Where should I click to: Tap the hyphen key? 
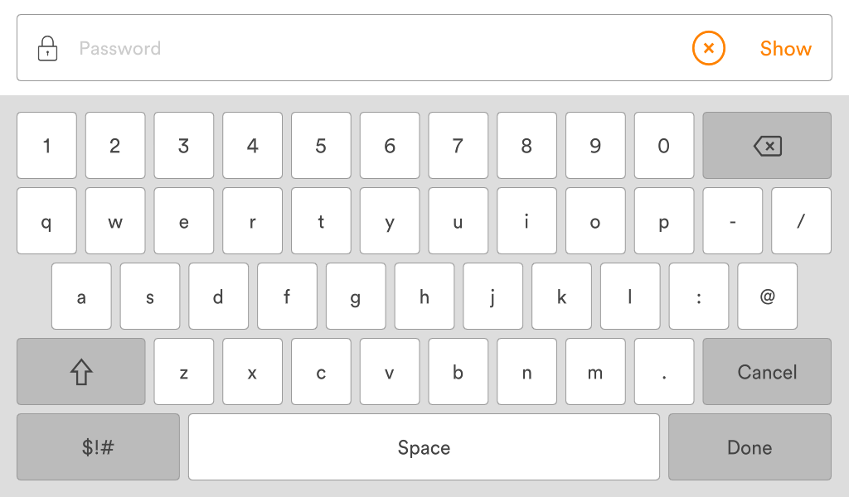(x=732, y=221)
